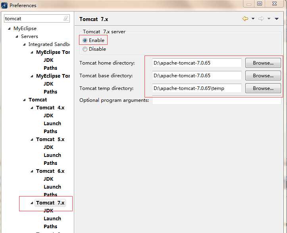
Task: Select the MyEclipse root tree item
Action: point(25,29)
